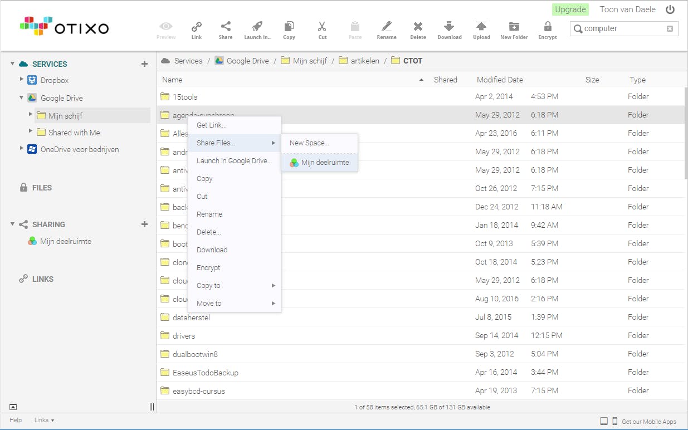This screenshot has width=688, height=430.
Task: Expand the Mijn schijf tree node
Action: [31, 115]
